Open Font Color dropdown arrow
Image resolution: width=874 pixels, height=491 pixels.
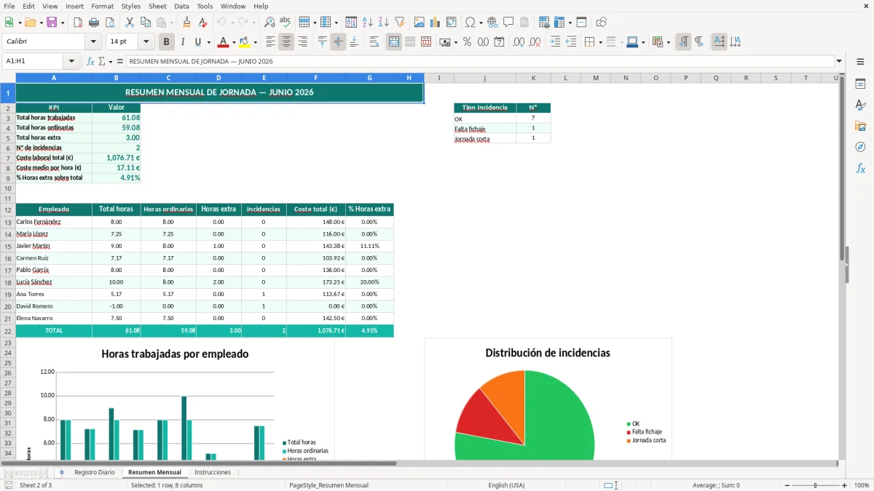pyautogui.click(x=235, y=42)
